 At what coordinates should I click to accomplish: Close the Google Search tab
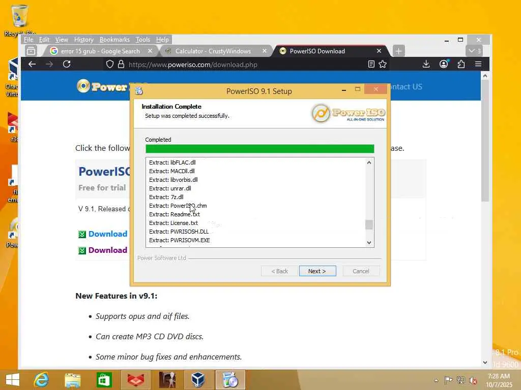point(150,51)
